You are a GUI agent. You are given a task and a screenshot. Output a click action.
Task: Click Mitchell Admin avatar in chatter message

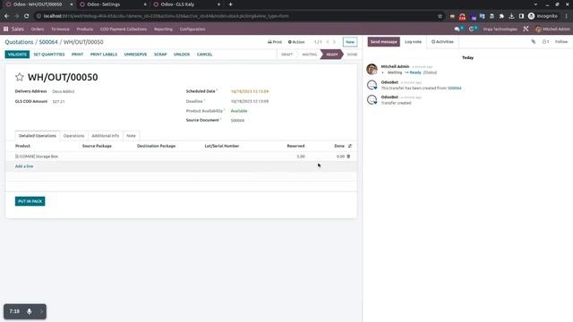372,69
